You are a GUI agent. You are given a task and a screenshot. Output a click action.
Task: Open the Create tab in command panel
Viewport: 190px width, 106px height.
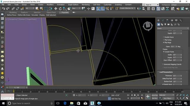pyautogui.click(x=158, y=20)
